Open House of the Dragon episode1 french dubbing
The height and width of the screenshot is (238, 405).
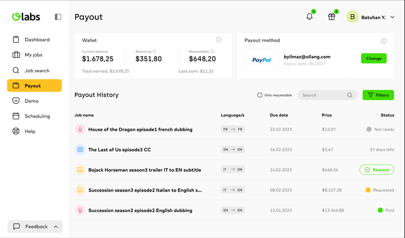coord(140,130)
